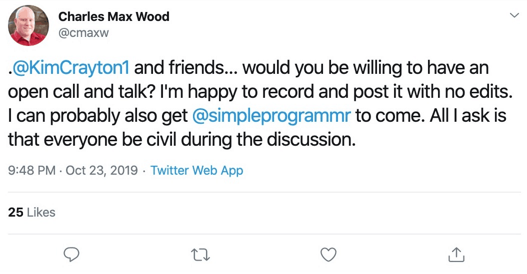527x274 pixels.
Task: Click the words 'and friends...' in tweet
Action: click(x=186, y=67)
